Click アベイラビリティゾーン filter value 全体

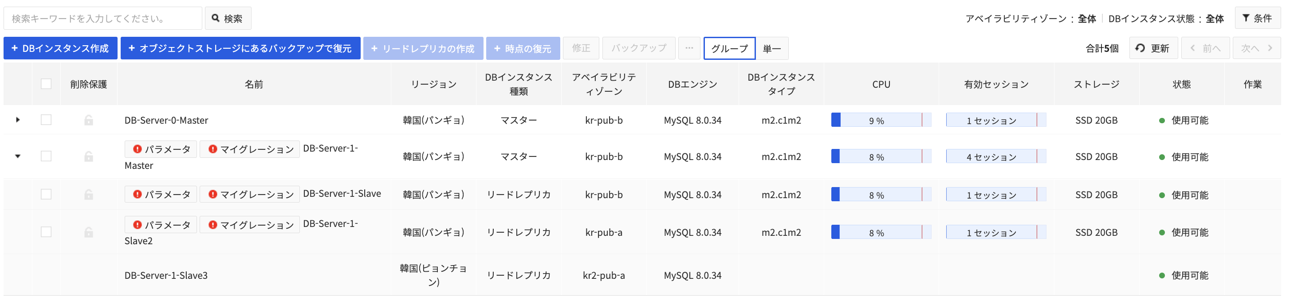click(1087, 19)
